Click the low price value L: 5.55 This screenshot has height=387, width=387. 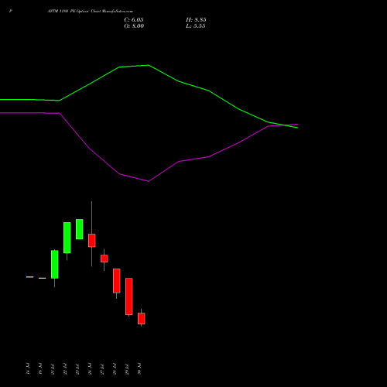[196, 26]
